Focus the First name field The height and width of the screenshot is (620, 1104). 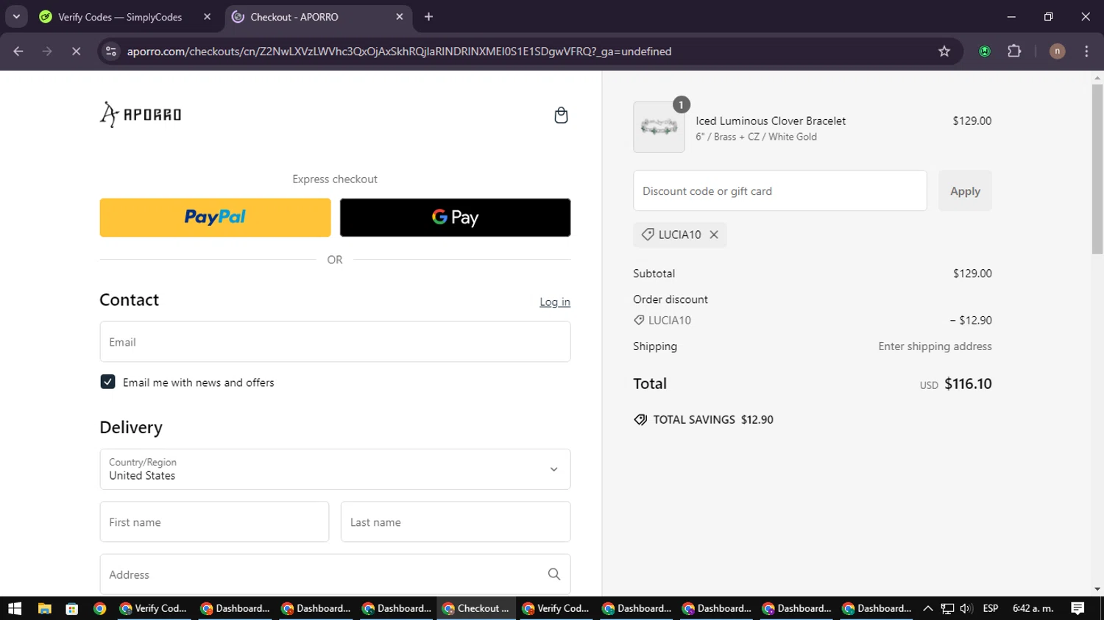coord(214,522)
